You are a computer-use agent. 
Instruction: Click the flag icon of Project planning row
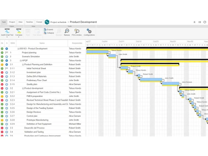pos(7,52)
